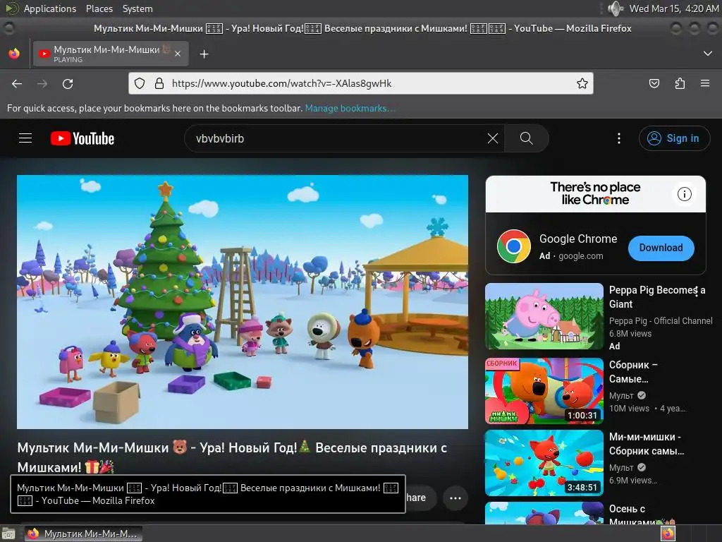
Task: Click Firefox icon in bottom-right panel
Action: pyautogui.click(x=668, y=534)
